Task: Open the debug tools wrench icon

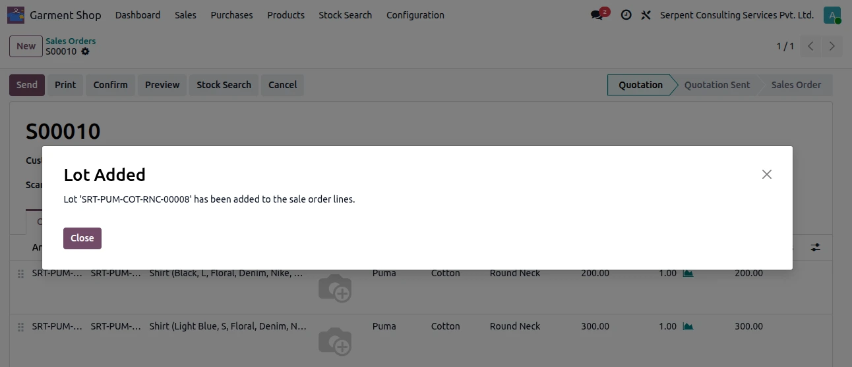Action: 646,14
